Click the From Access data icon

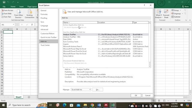tap(7, 10)
